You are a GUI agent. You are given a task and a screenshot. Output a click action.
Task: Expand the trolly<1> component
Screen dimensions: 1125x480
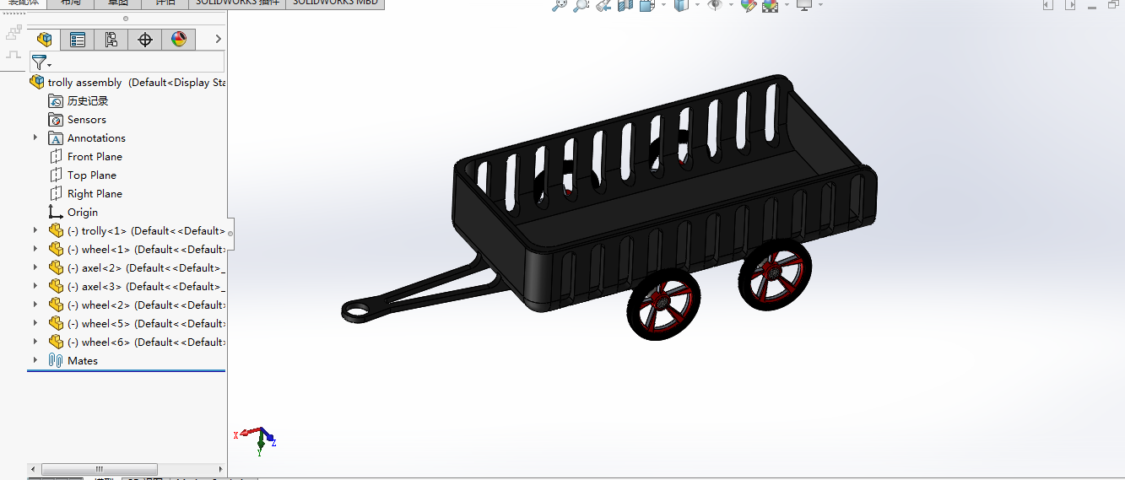tap(35, 230)
